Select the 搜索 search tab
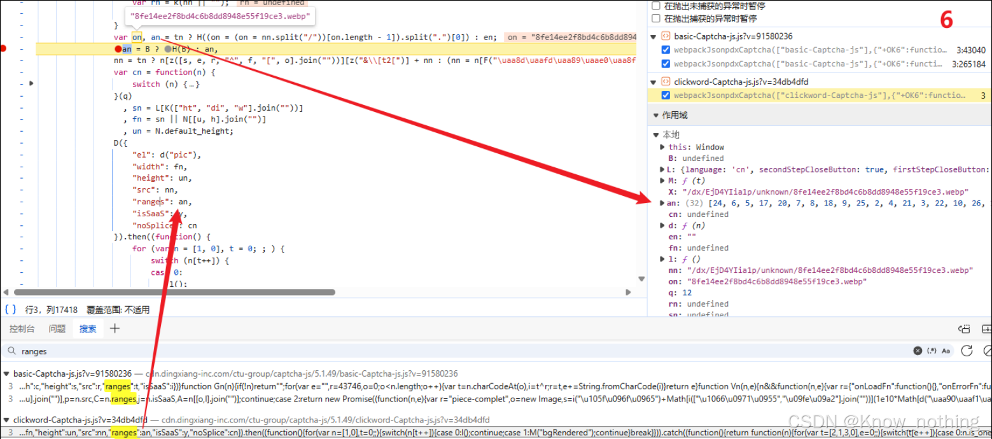 click(x=88, y=329)
